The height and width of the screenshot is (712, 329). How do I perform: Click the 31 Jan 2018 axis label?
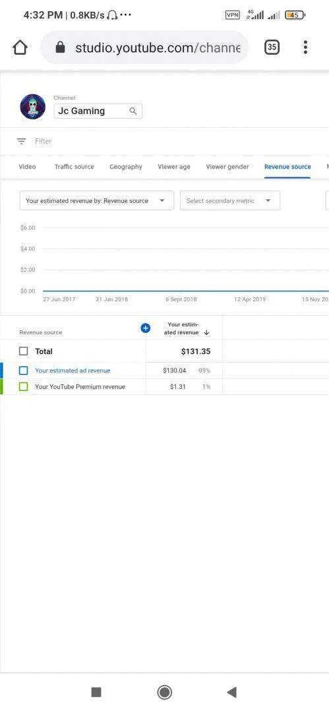coord(111,299)
